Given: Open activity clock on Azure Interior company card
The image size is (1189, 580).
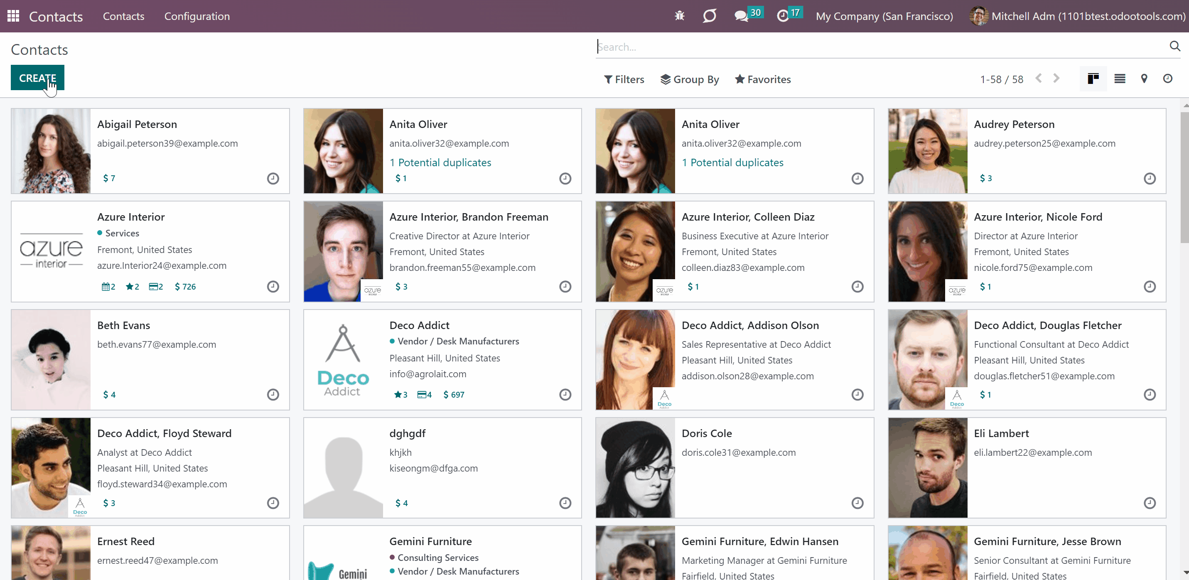Looking at the screenshot, I should tap(273, 286).
